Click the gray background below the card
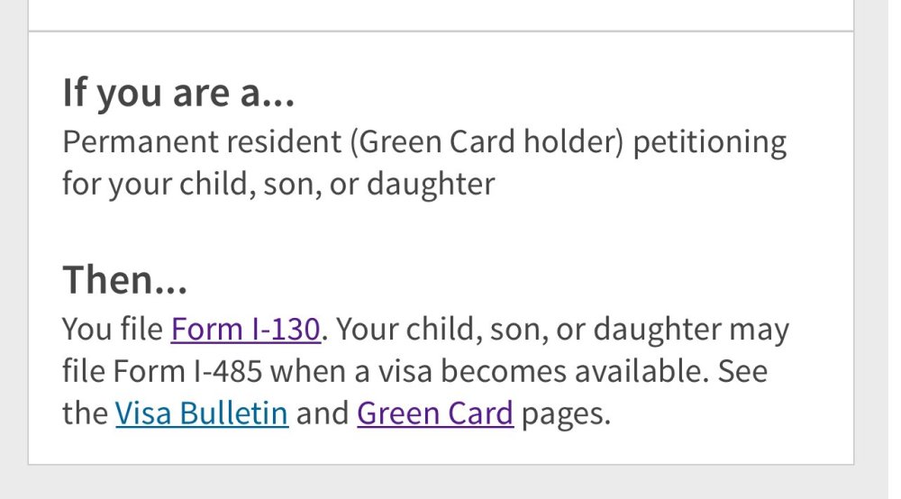Screen dimensions: 901x499 pyautogui.click(x=441, y=483)
